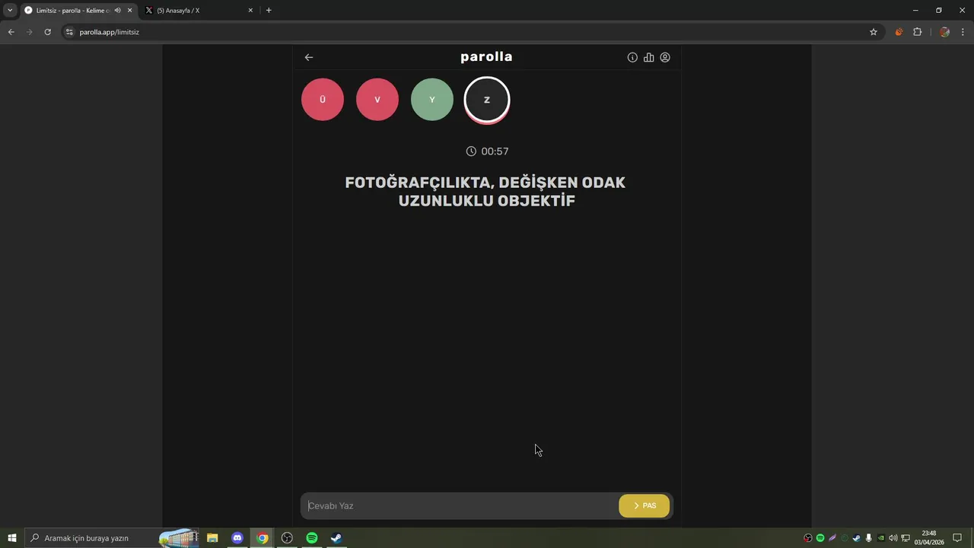Open Chrome three-dot menu
Viewport: 974px width, 548px height.
[x=963, y=32]
